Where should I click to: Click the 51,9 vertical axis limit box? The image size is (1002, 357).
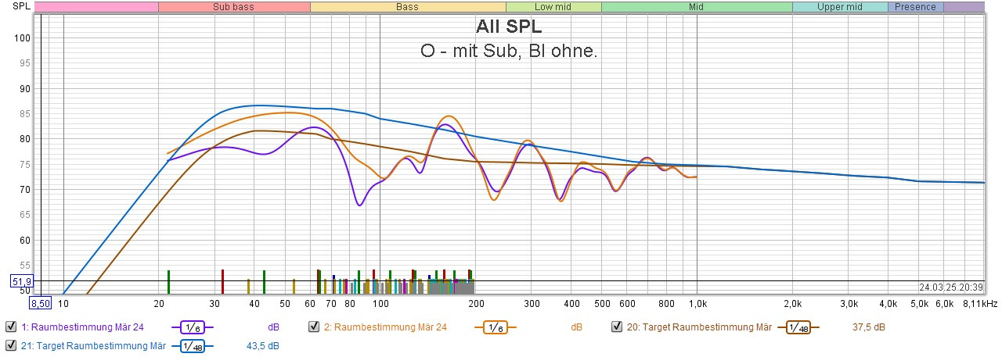tap(21, 281)
